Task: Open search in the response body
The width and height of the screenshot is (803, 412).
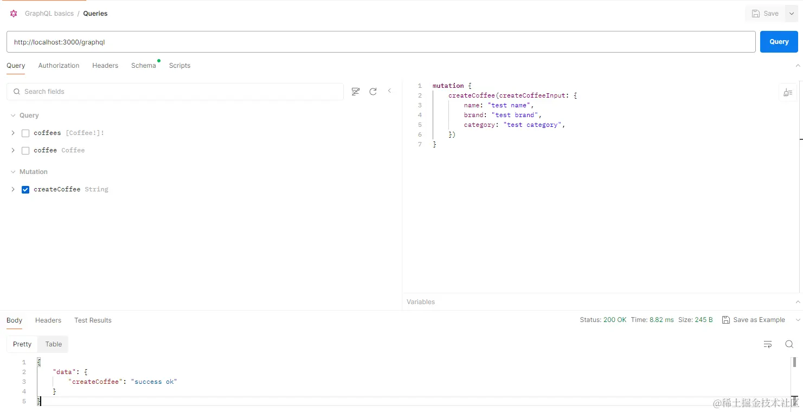Action: [789, 344]
